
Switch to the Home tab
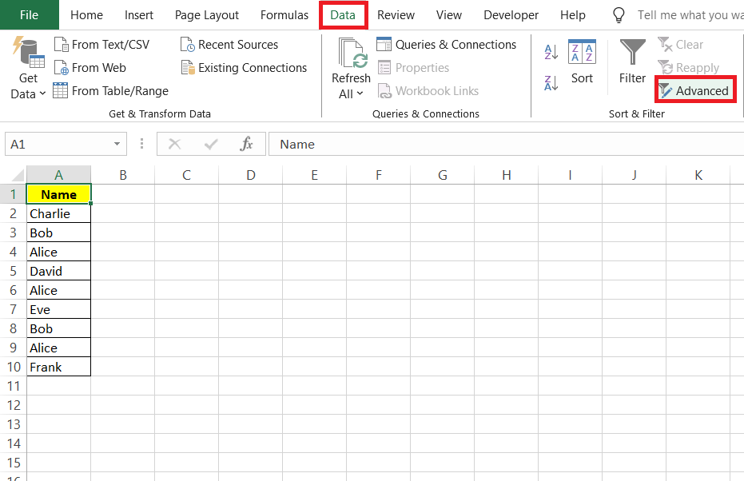coord(87,15)
